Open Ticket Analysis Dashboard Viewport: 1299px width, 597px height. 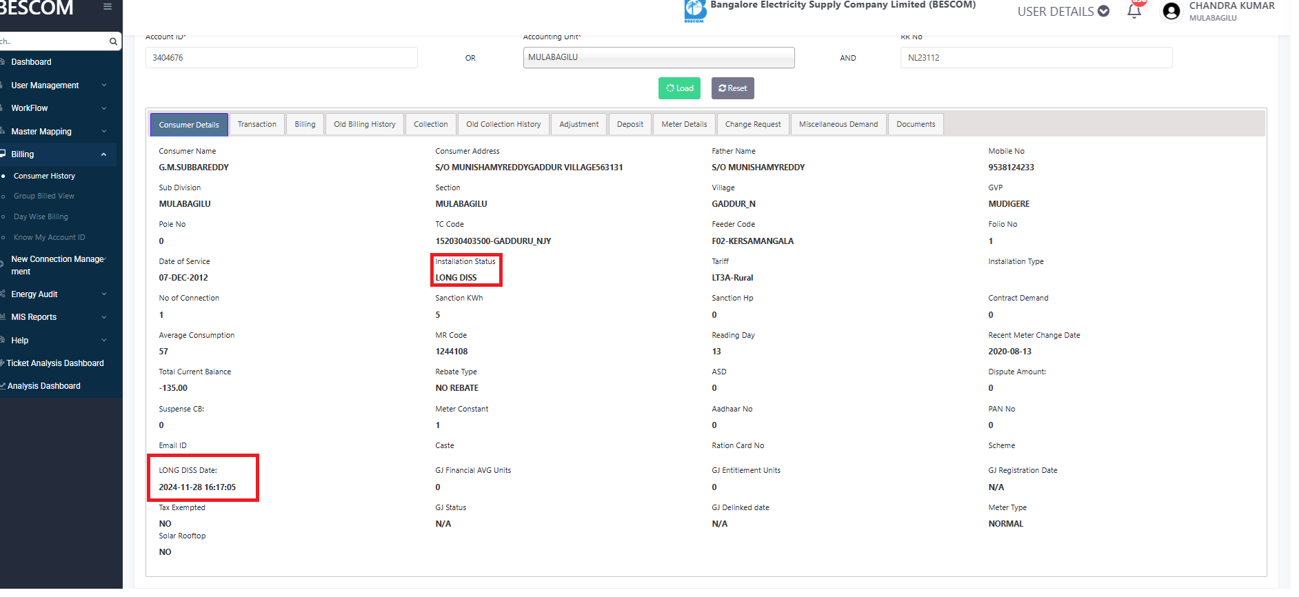(55, 363)
